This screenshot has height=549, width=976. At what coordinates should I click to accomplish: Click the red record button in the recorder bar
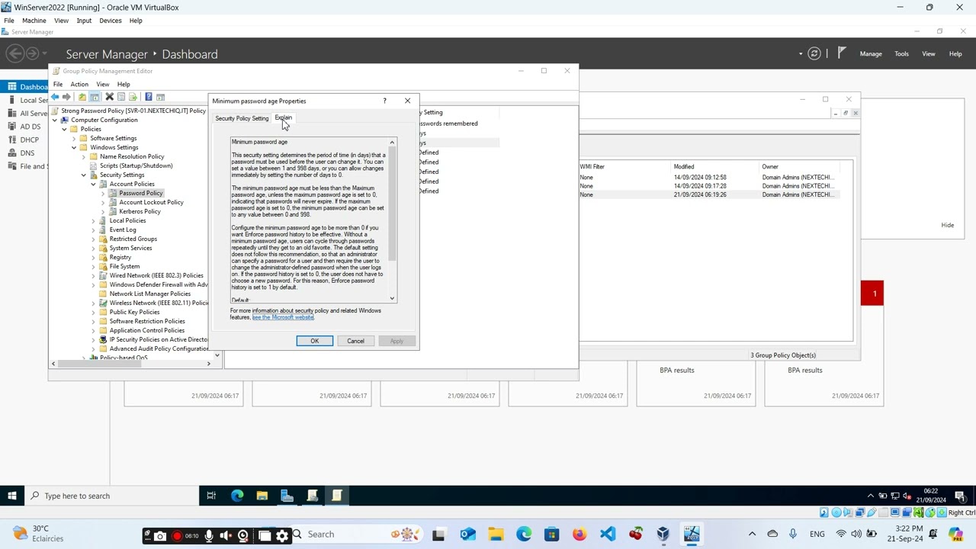tap(177, 535)
